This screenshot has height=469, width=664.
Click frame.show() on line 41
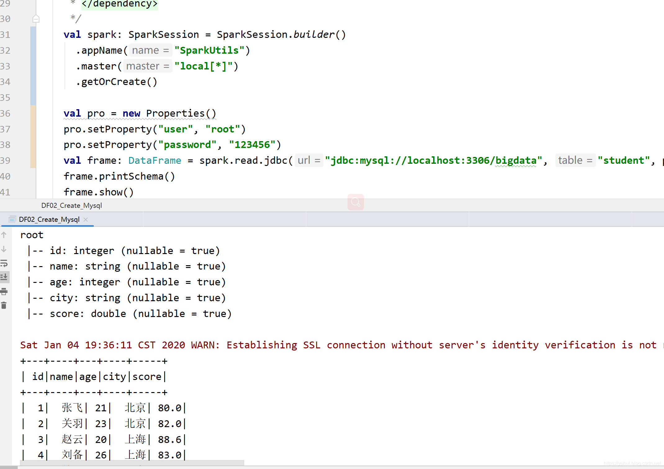(99, 192)
